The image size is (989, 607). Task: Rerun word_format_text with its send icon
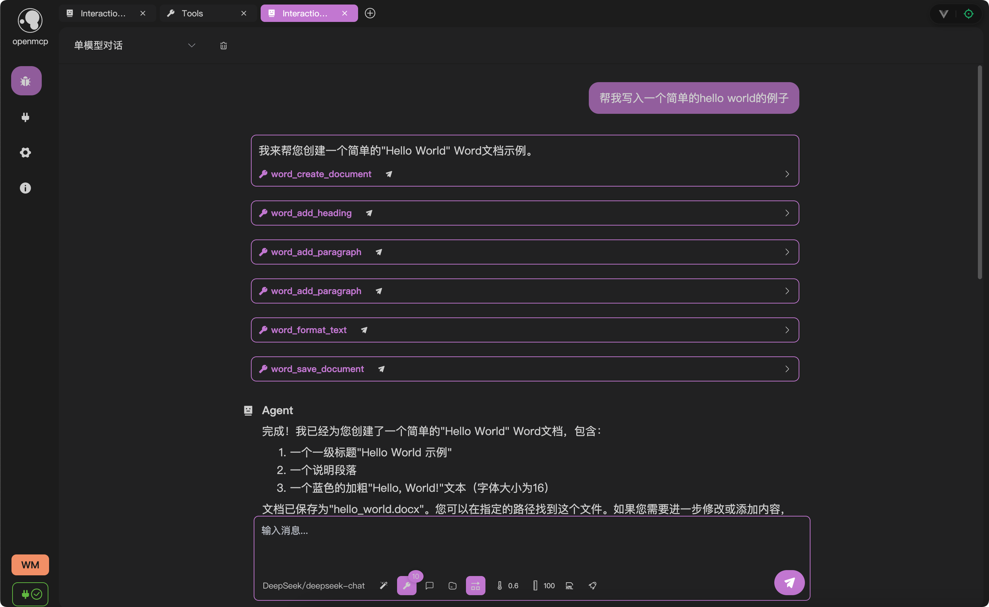364,330
